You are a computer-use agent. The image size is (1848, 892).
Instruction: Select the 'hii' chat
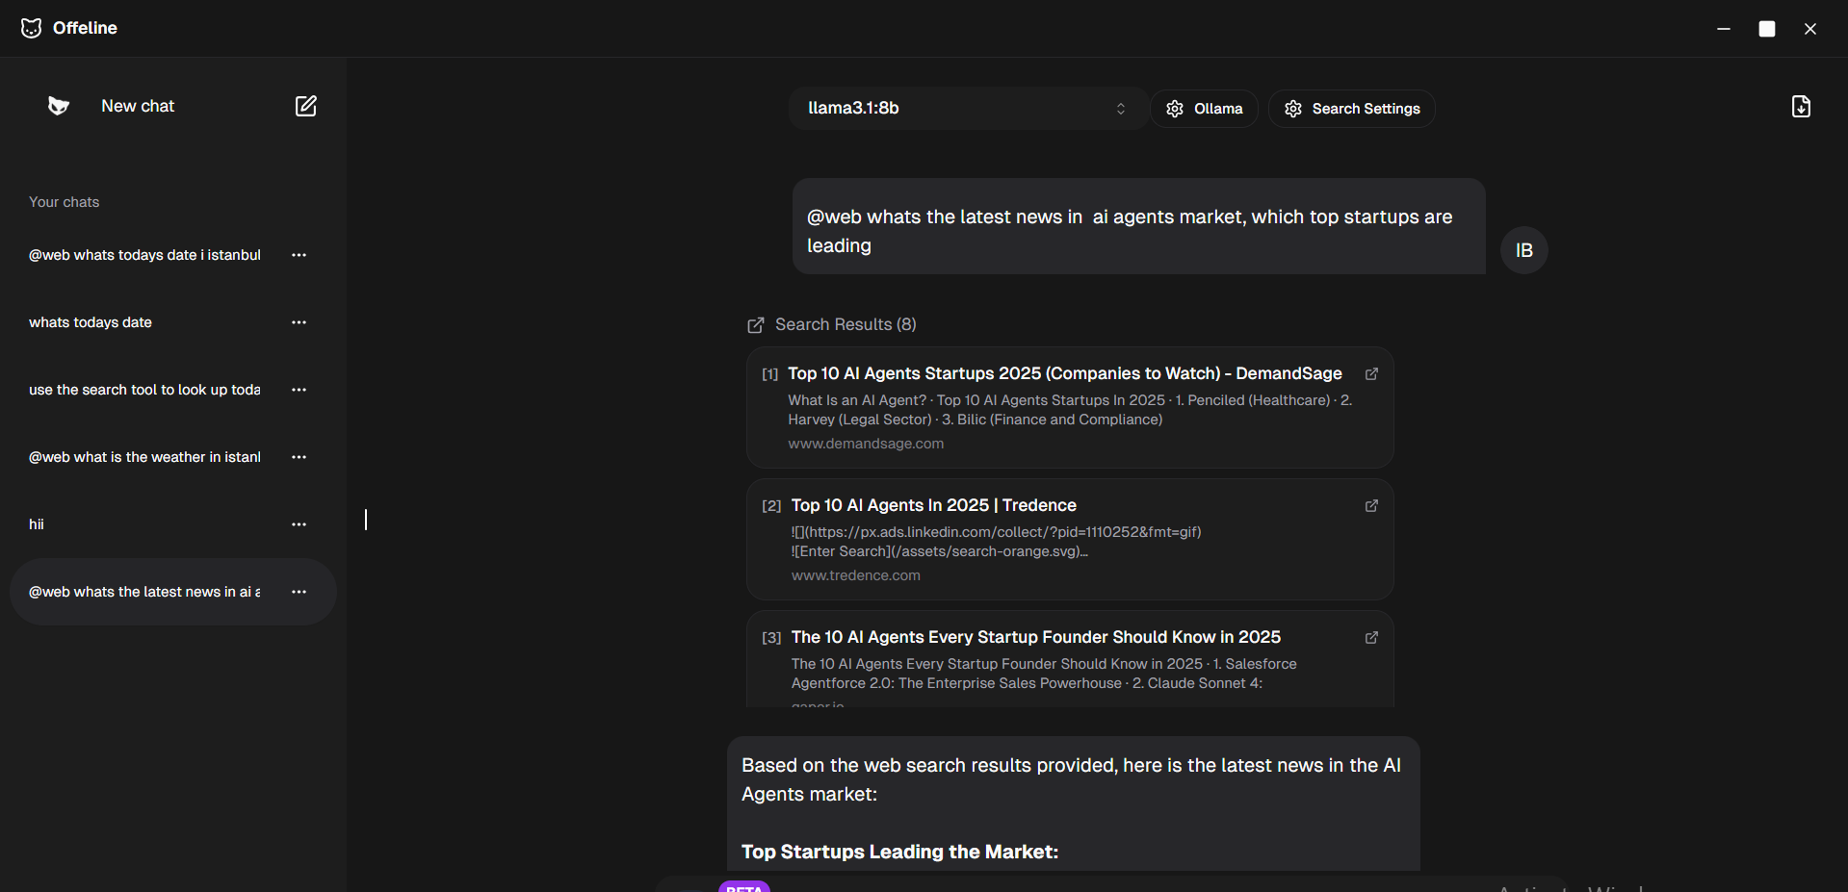[37, 524]
